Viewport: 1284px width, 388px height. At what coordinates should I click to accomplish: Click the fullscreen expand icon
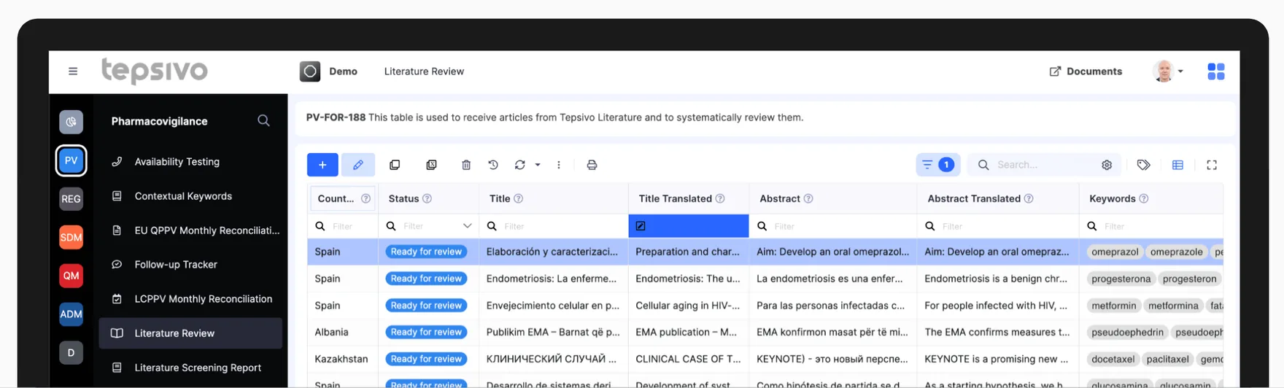(x=1212, y=165)
